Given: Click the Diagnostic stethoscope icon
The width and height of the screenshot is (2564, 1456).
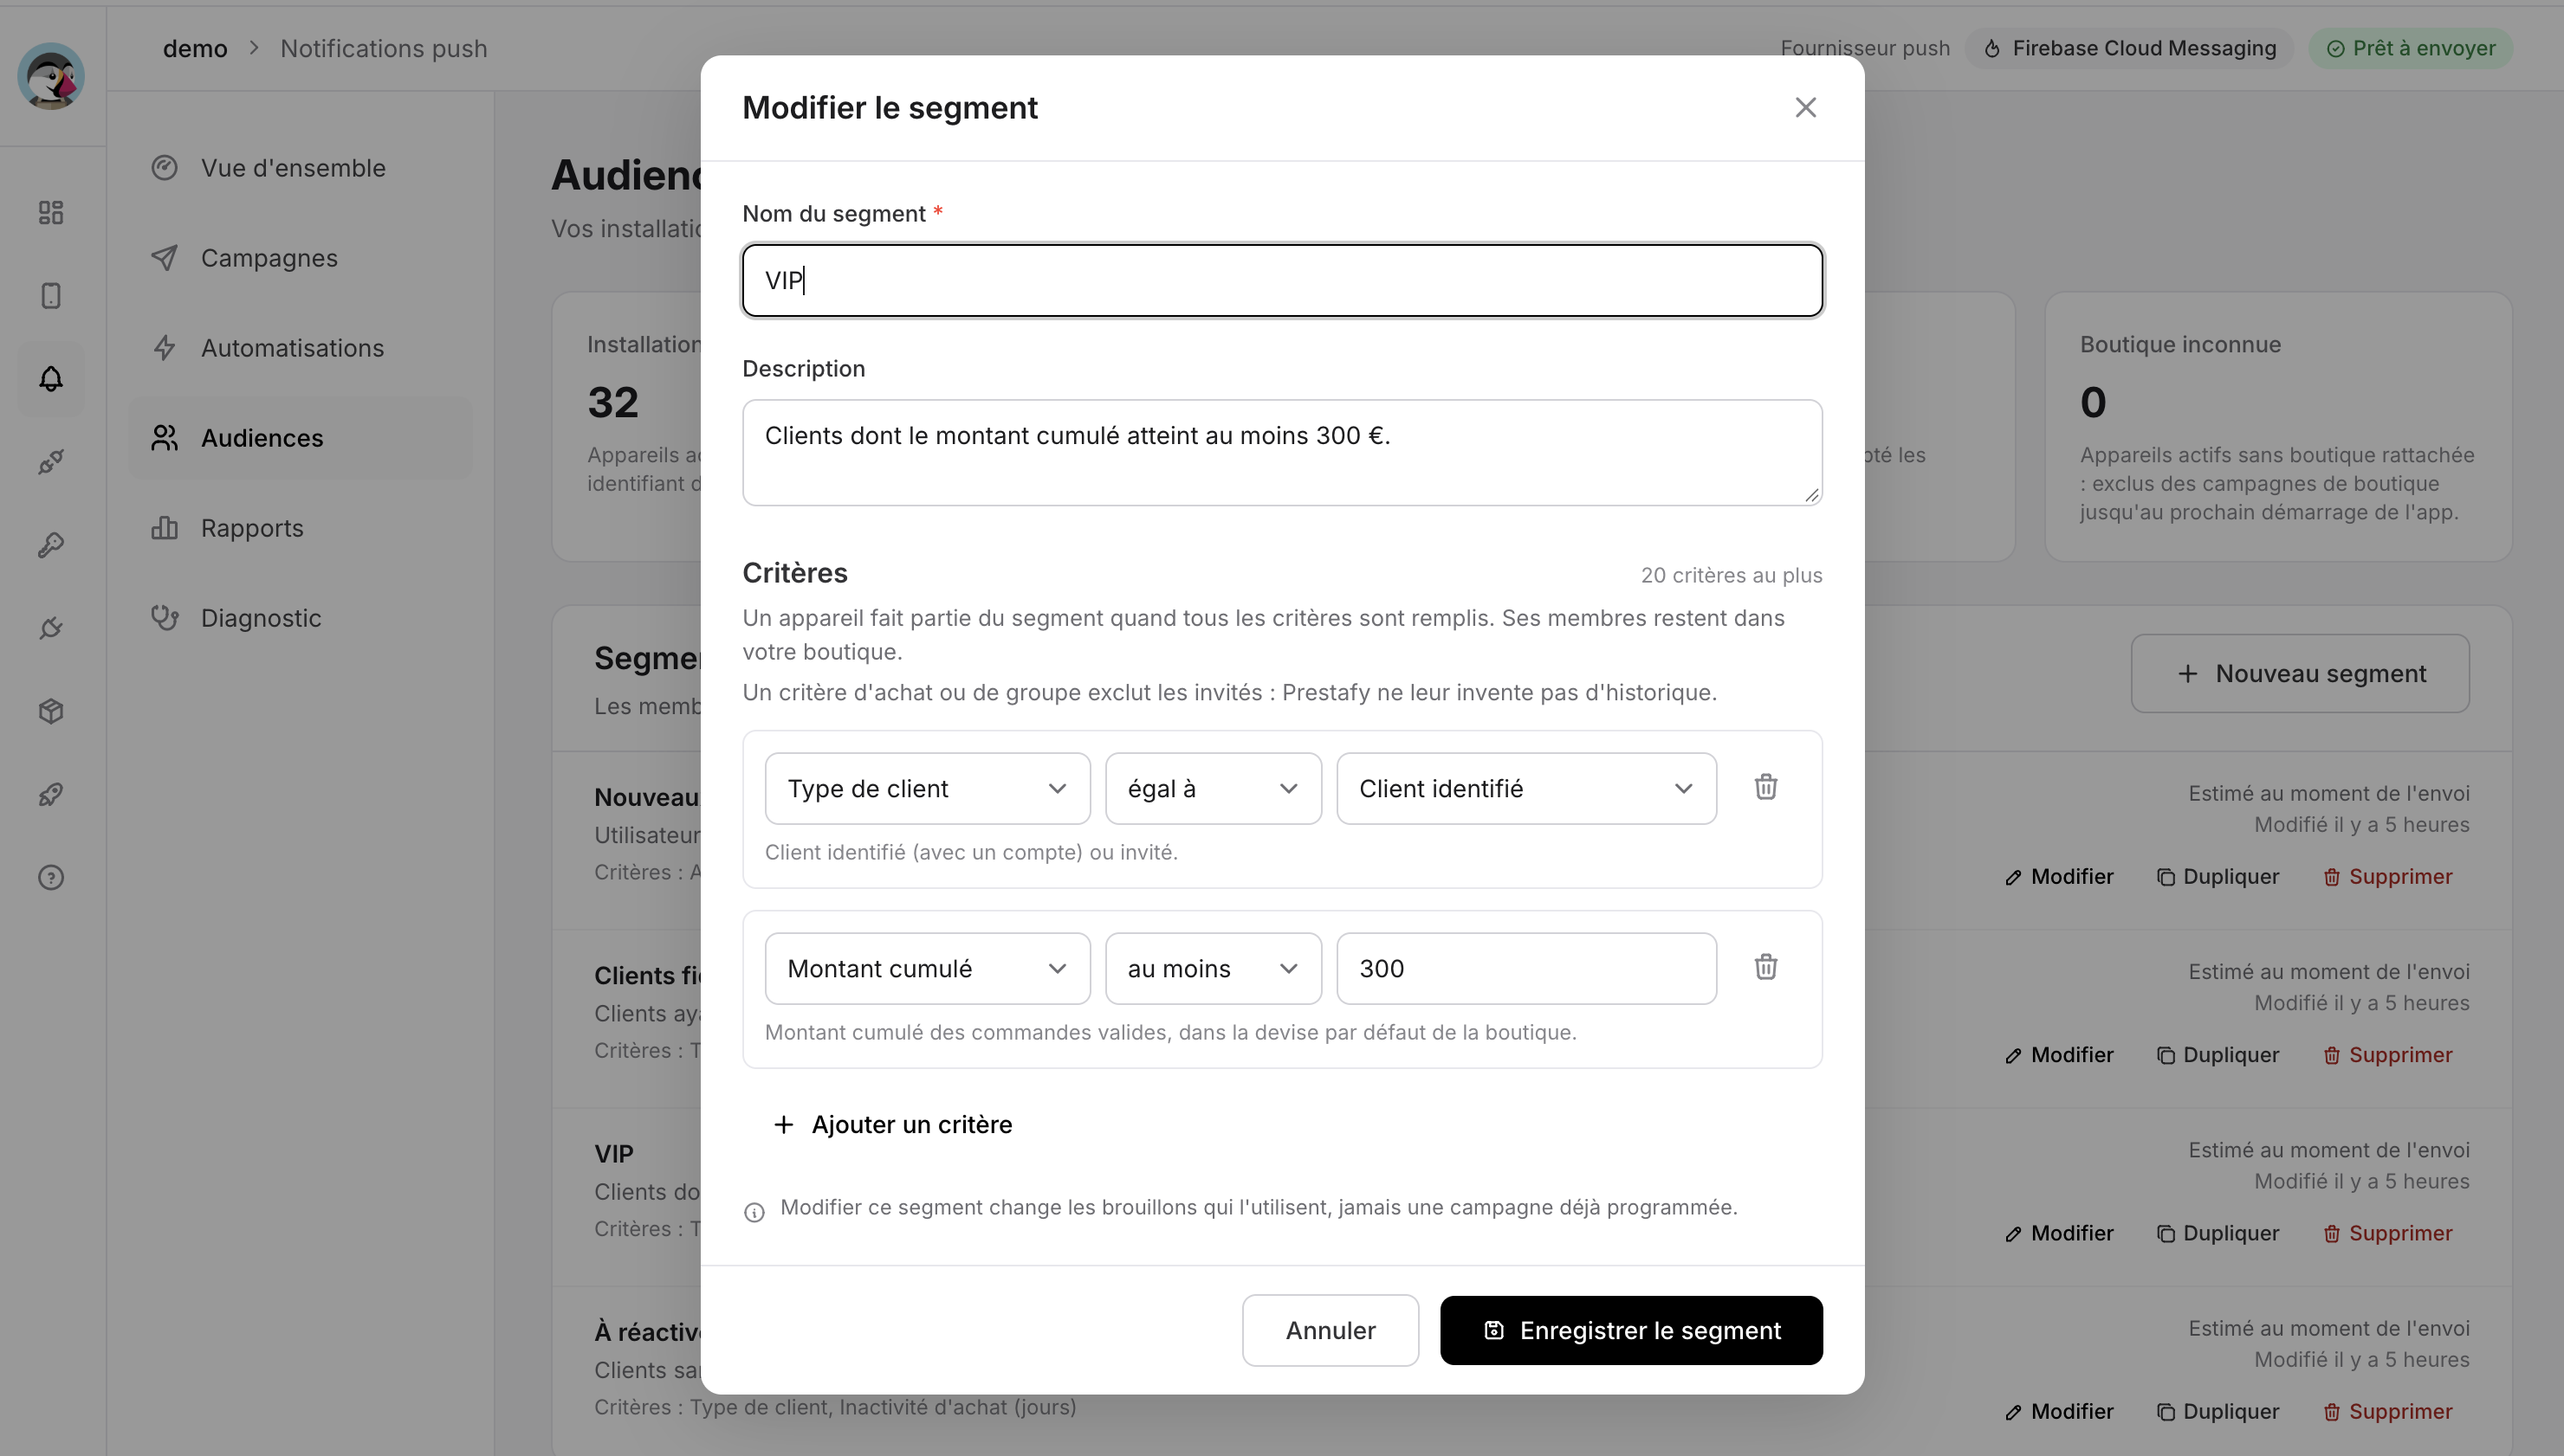Looking at the screenshot, I should (x=164, y=617).
